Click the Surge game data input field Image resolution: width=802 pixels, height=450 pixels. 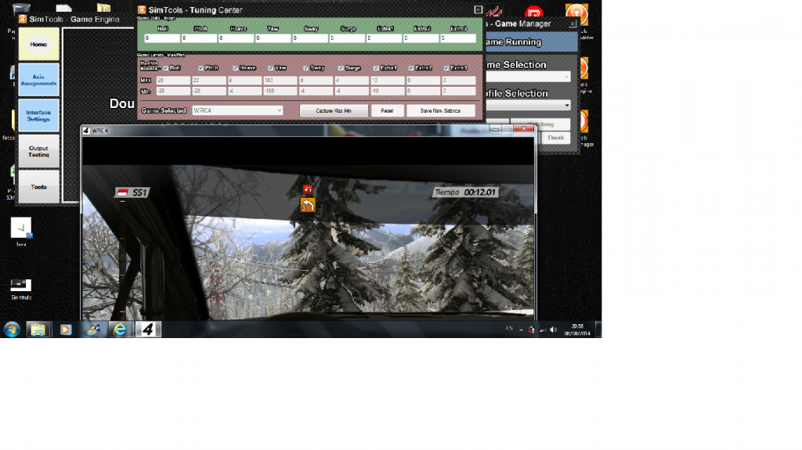click(x=347, y=38)
